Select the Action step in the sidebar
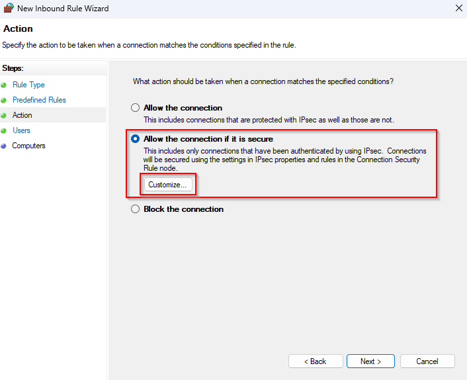Image resolution: width=467 pixels, height=380 pixels. click(22, 115)
